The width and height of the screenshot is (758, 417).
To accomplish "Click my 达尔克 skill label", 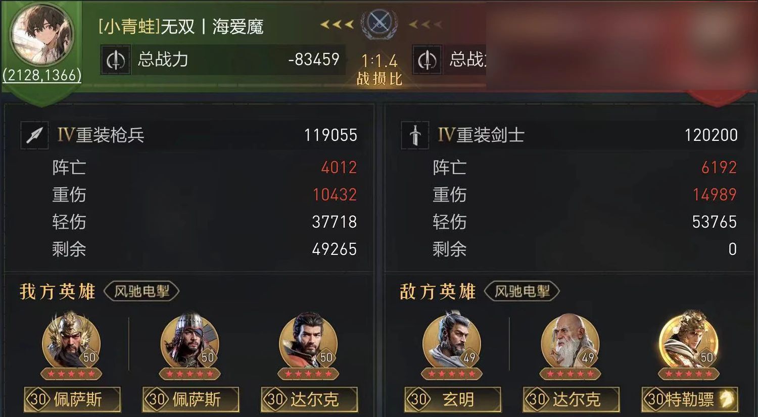I will pos(309,399).
